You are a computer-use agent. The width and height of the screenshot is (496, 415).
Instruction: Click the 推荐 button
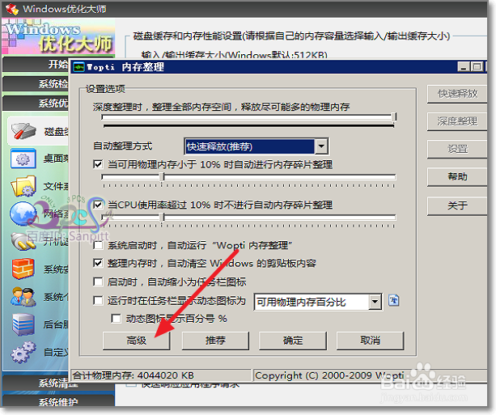point(215,341)
